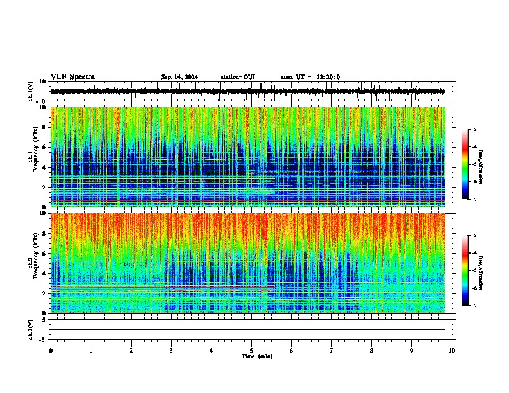The image size is (509, 393).
Task: Click the '6' kHz tick on ch.2 spectrogram
Action: [45, 254]
